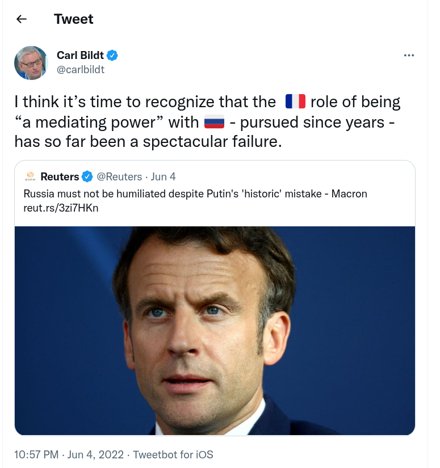View the photo of Macron
This screenshot has width=440, height=468.
click(214, 329)
